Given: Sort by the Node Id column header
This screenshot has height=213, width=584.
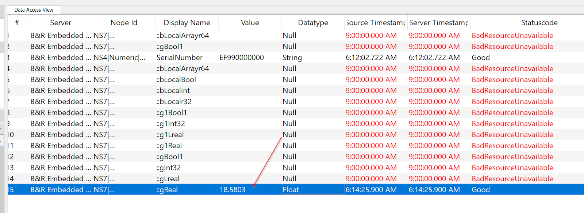Looking at the screenshot, I should point(124,23).
